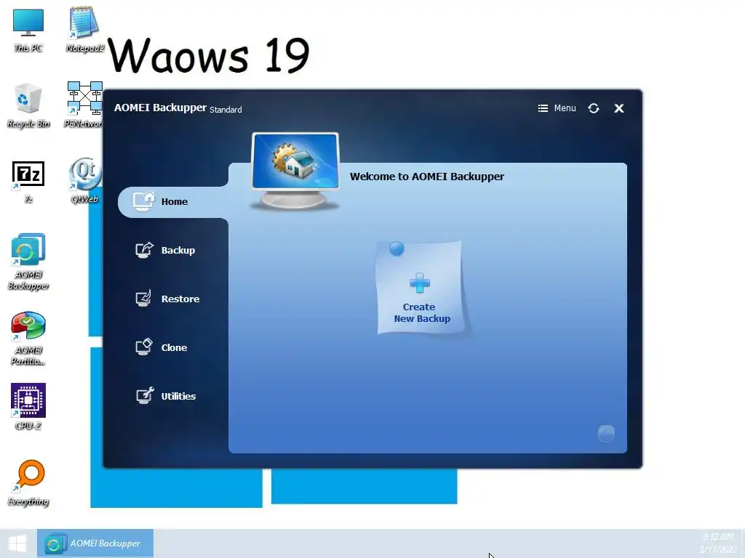Select the Notepad2 desktop shortcut

pos(84,30)
